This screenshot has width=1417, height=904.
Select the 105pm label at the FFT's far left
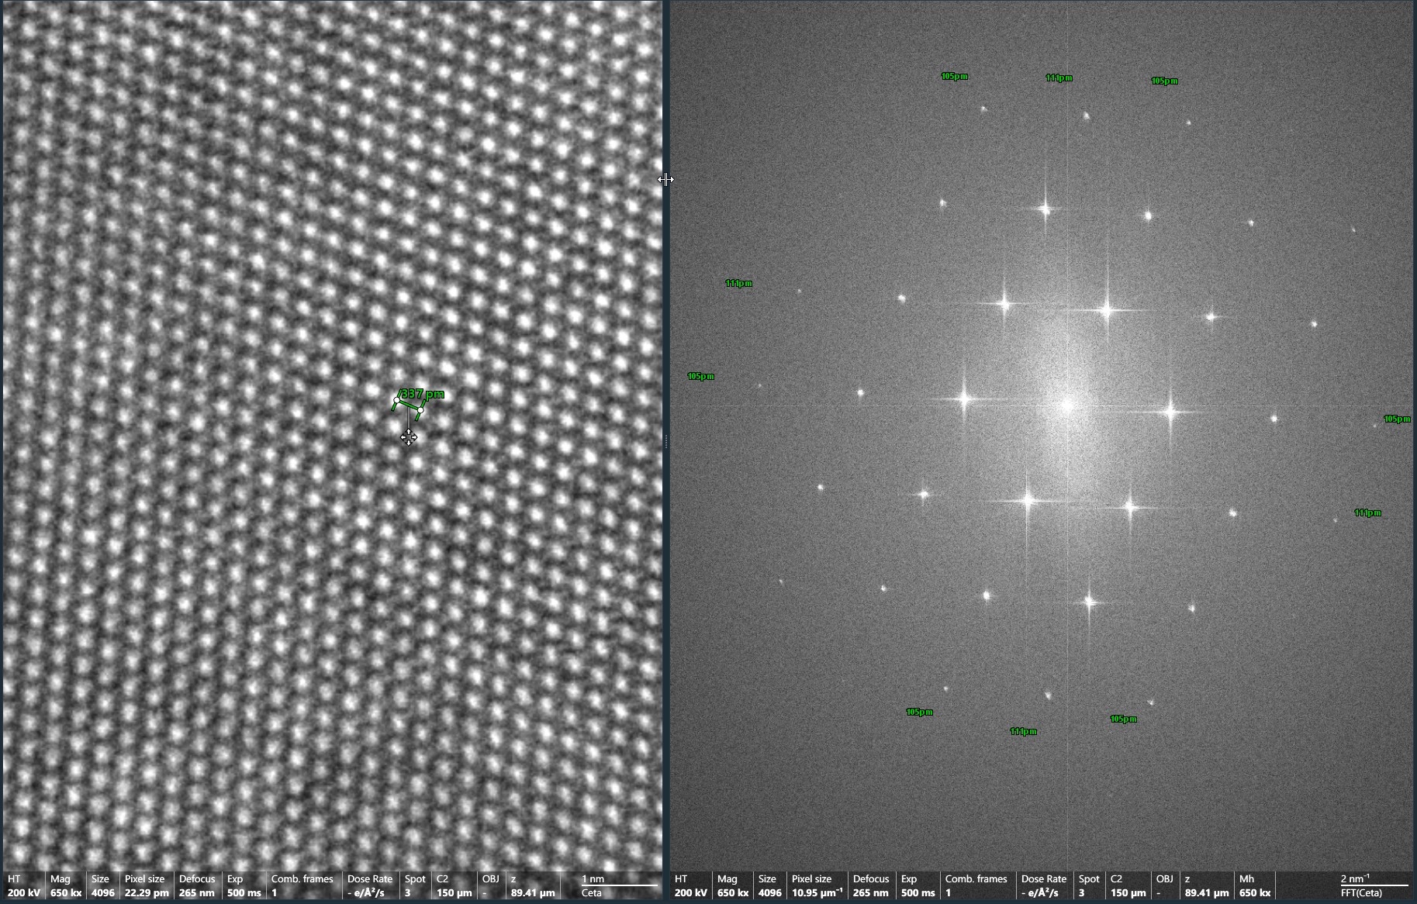point(700,376)
